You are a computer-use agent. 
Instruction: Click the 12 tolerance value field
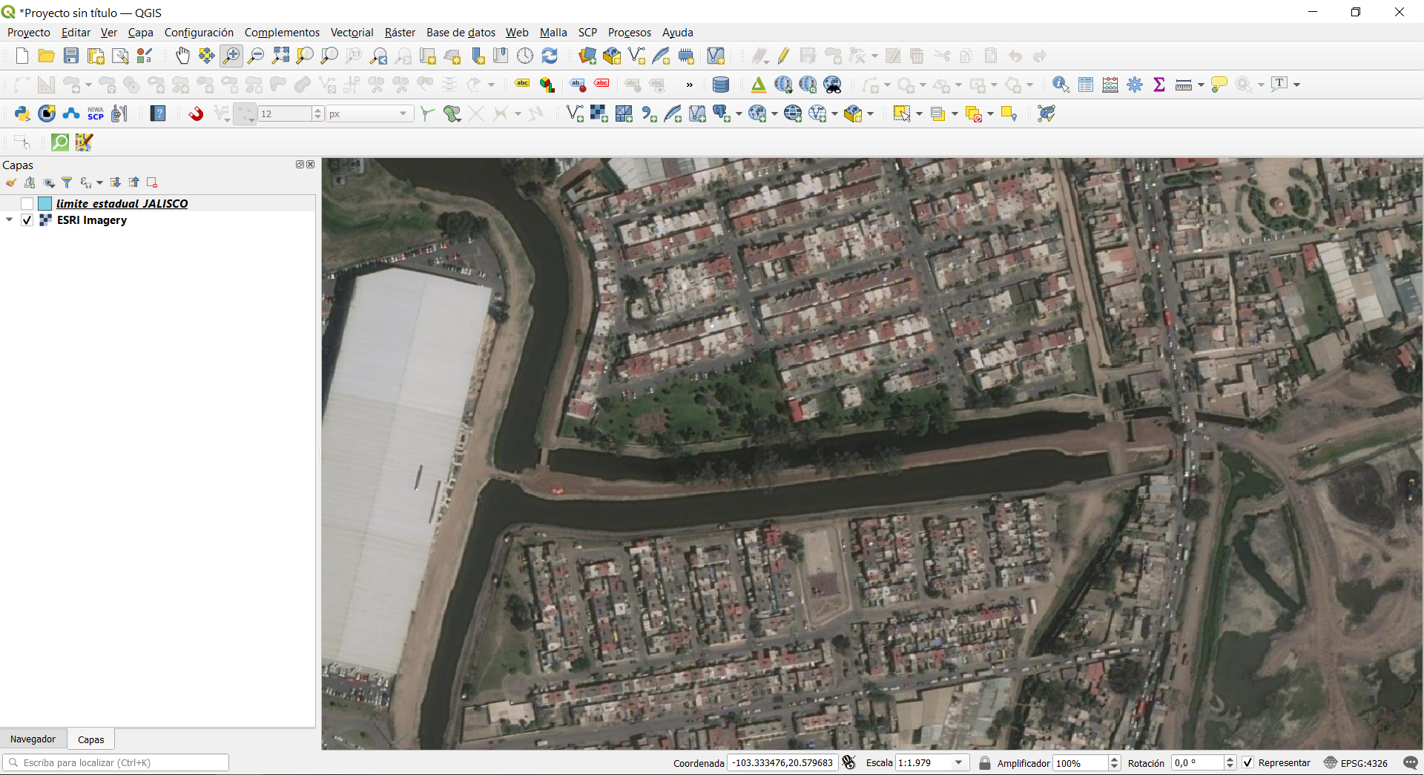point(286,113)
